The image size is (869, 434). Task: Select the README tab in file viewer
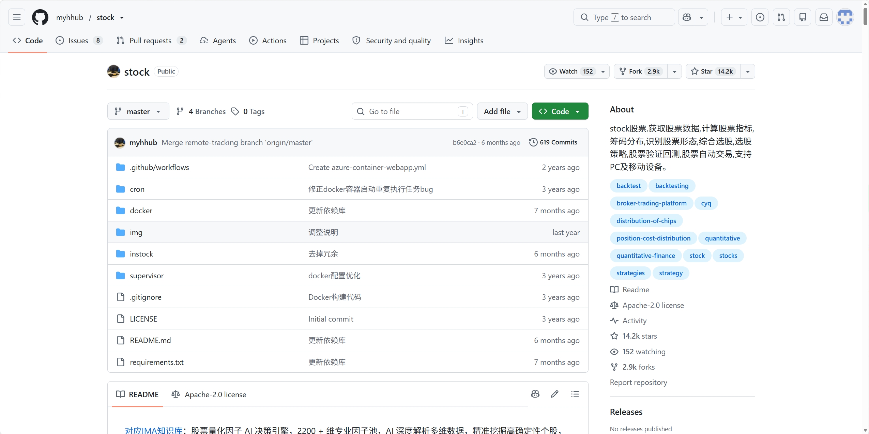point(137,394)
